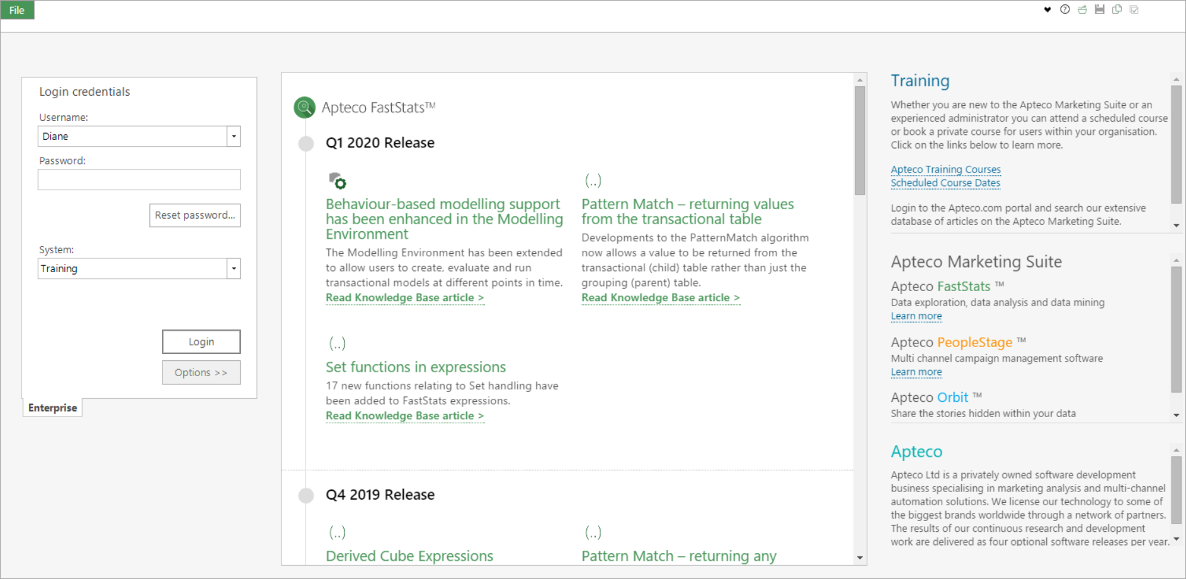Click the Apteco panel scrollbar thumb
1186x579 pixels.
click(x=1176, y=490)
